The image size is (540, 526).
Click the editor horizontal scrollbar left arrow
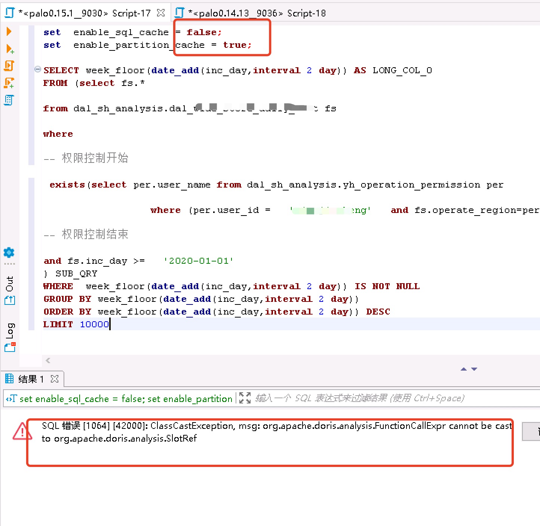(47, 361)
